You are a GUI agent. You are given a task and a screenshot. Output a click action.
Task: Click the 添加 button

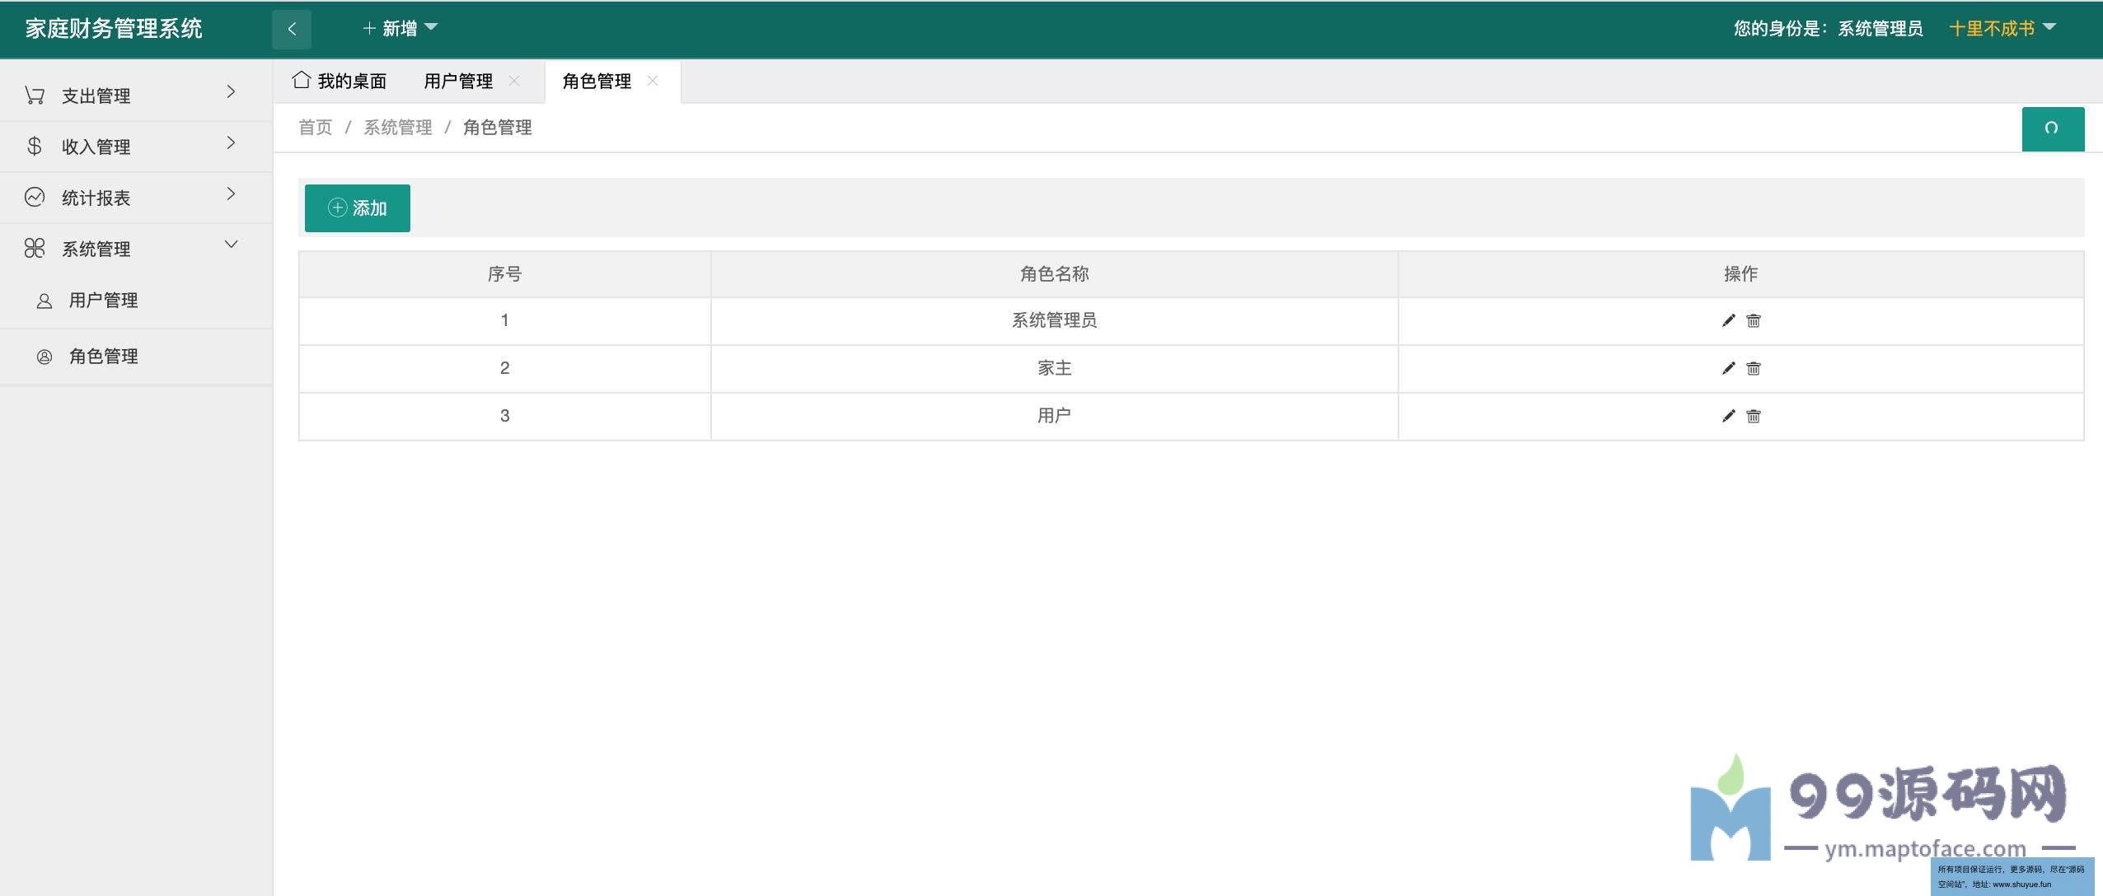coord(357,208)
